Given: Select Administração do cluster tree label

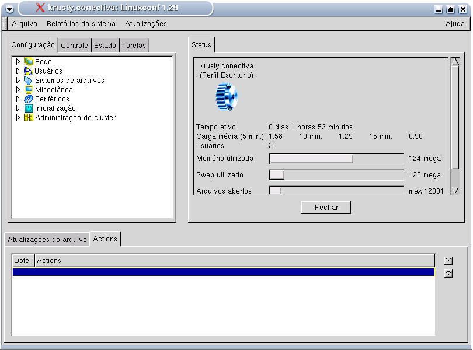Looking at the screenshot, I should [75, 118].
